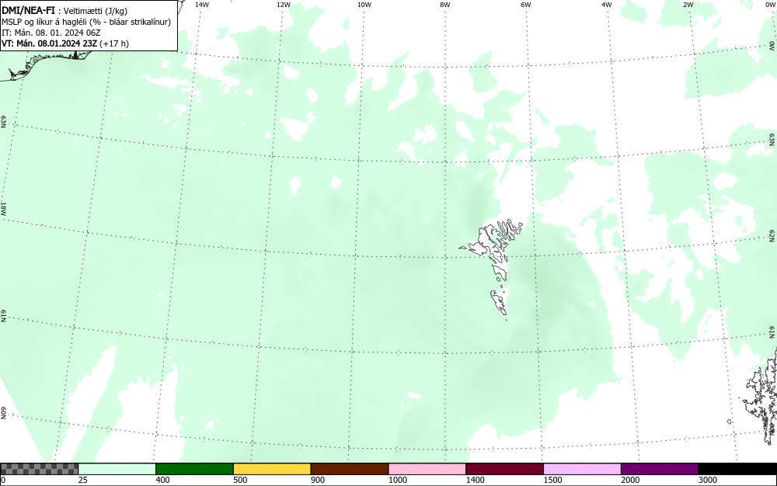Select the yellow 500–900 legend swatch

[x=272, y=469]
